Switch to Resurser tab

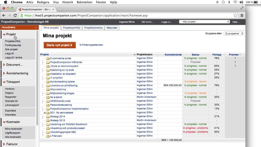112,28
